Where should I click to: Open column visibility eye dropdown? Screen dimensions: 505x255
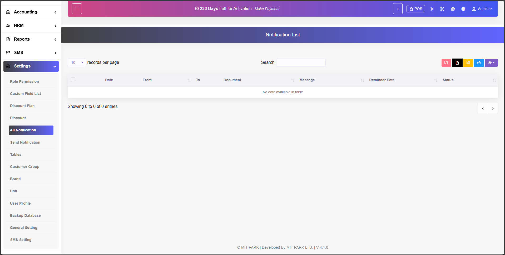491,63
